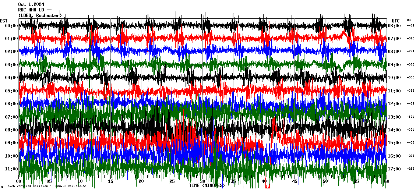Select the DC column header
The image size is (416, 191).
(x=409, y=20)
